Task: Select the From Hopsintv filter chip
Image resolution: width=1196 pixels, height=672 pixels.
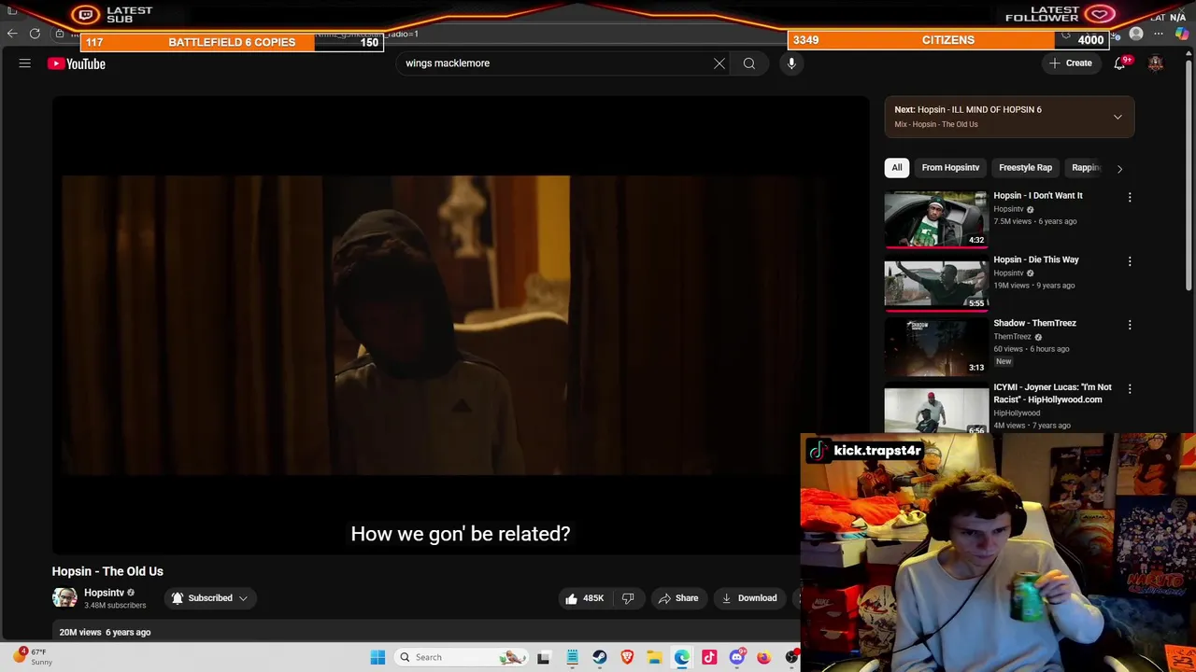Action: tap(950, 168)
